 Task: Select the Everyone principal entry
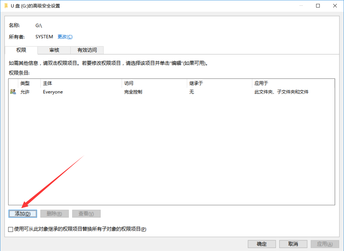pos(53,92)
